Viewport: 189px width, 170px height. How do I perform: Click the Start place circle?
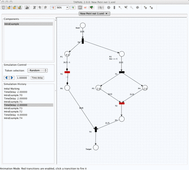click(83, 25)
